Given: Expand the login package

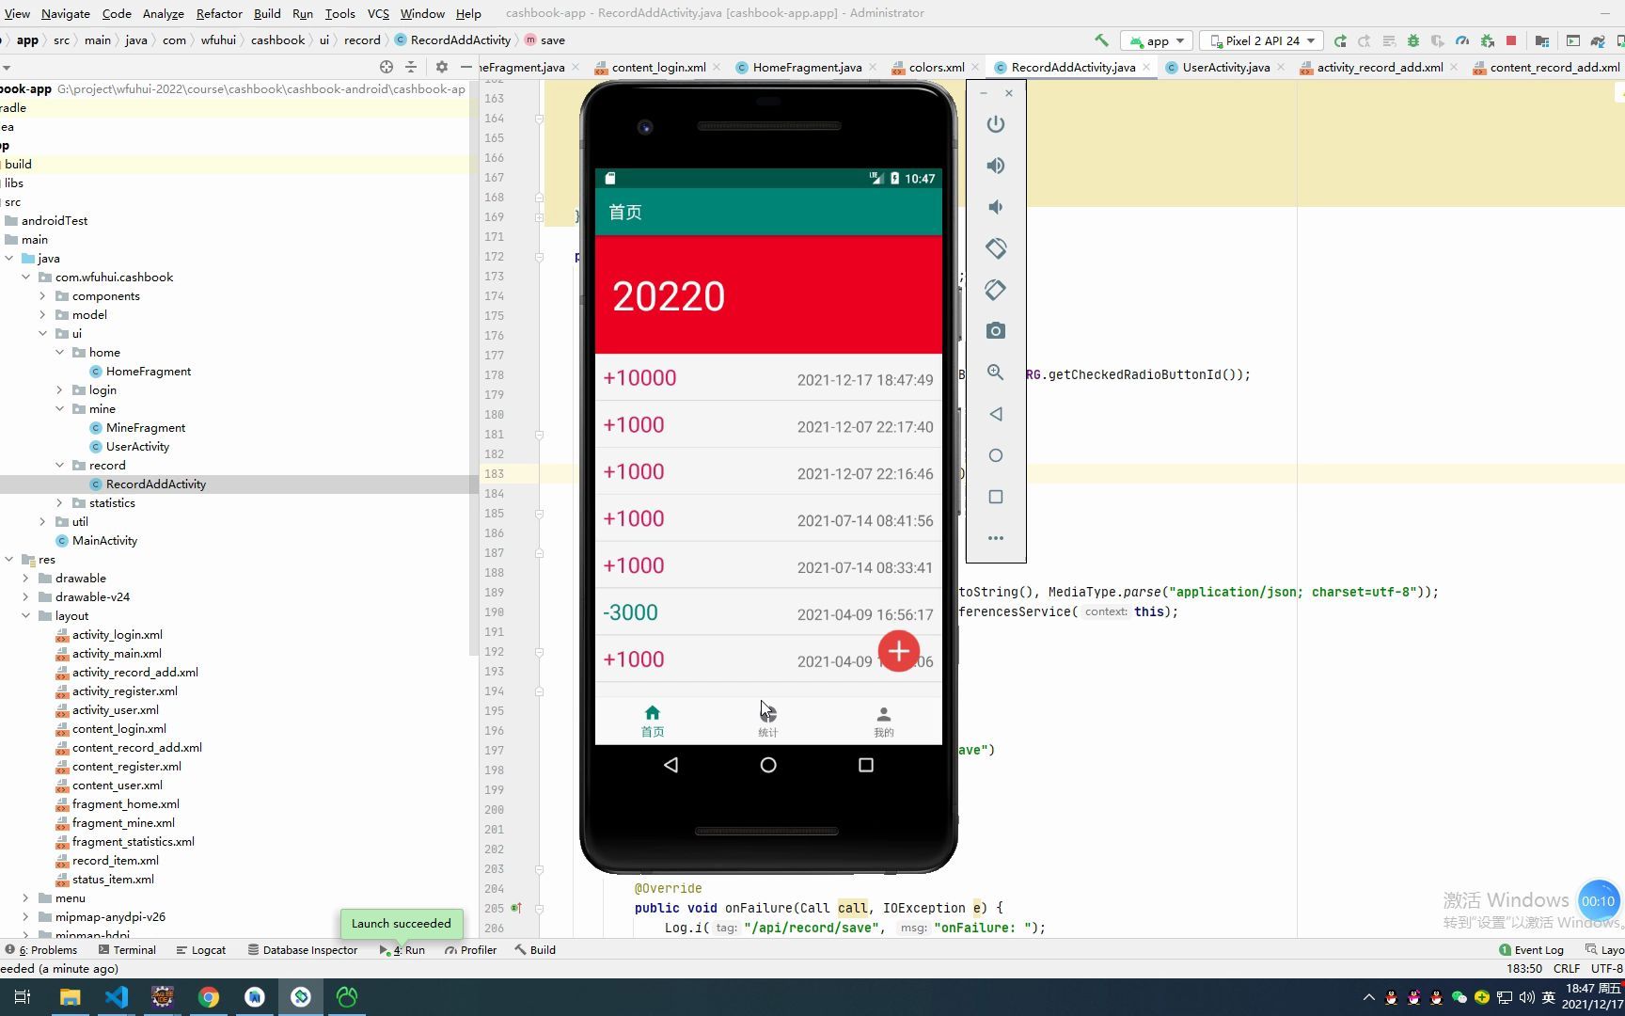Looking at the screenshot, I should 59,389.
